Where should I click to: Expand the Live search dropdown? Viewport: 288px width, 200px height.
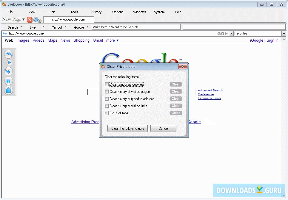tap(43, 27)
